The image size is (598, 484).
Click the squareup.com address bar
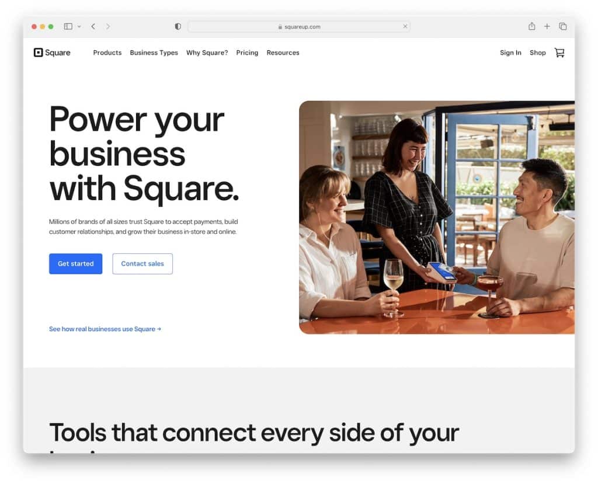(x=299, y=27)
